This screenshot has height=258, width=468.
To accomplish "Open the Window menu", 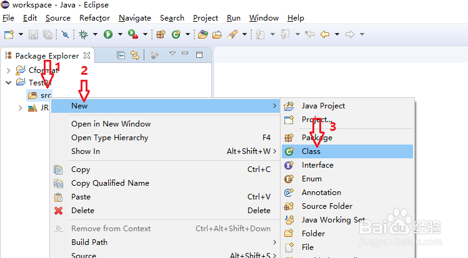I will 264,18.
